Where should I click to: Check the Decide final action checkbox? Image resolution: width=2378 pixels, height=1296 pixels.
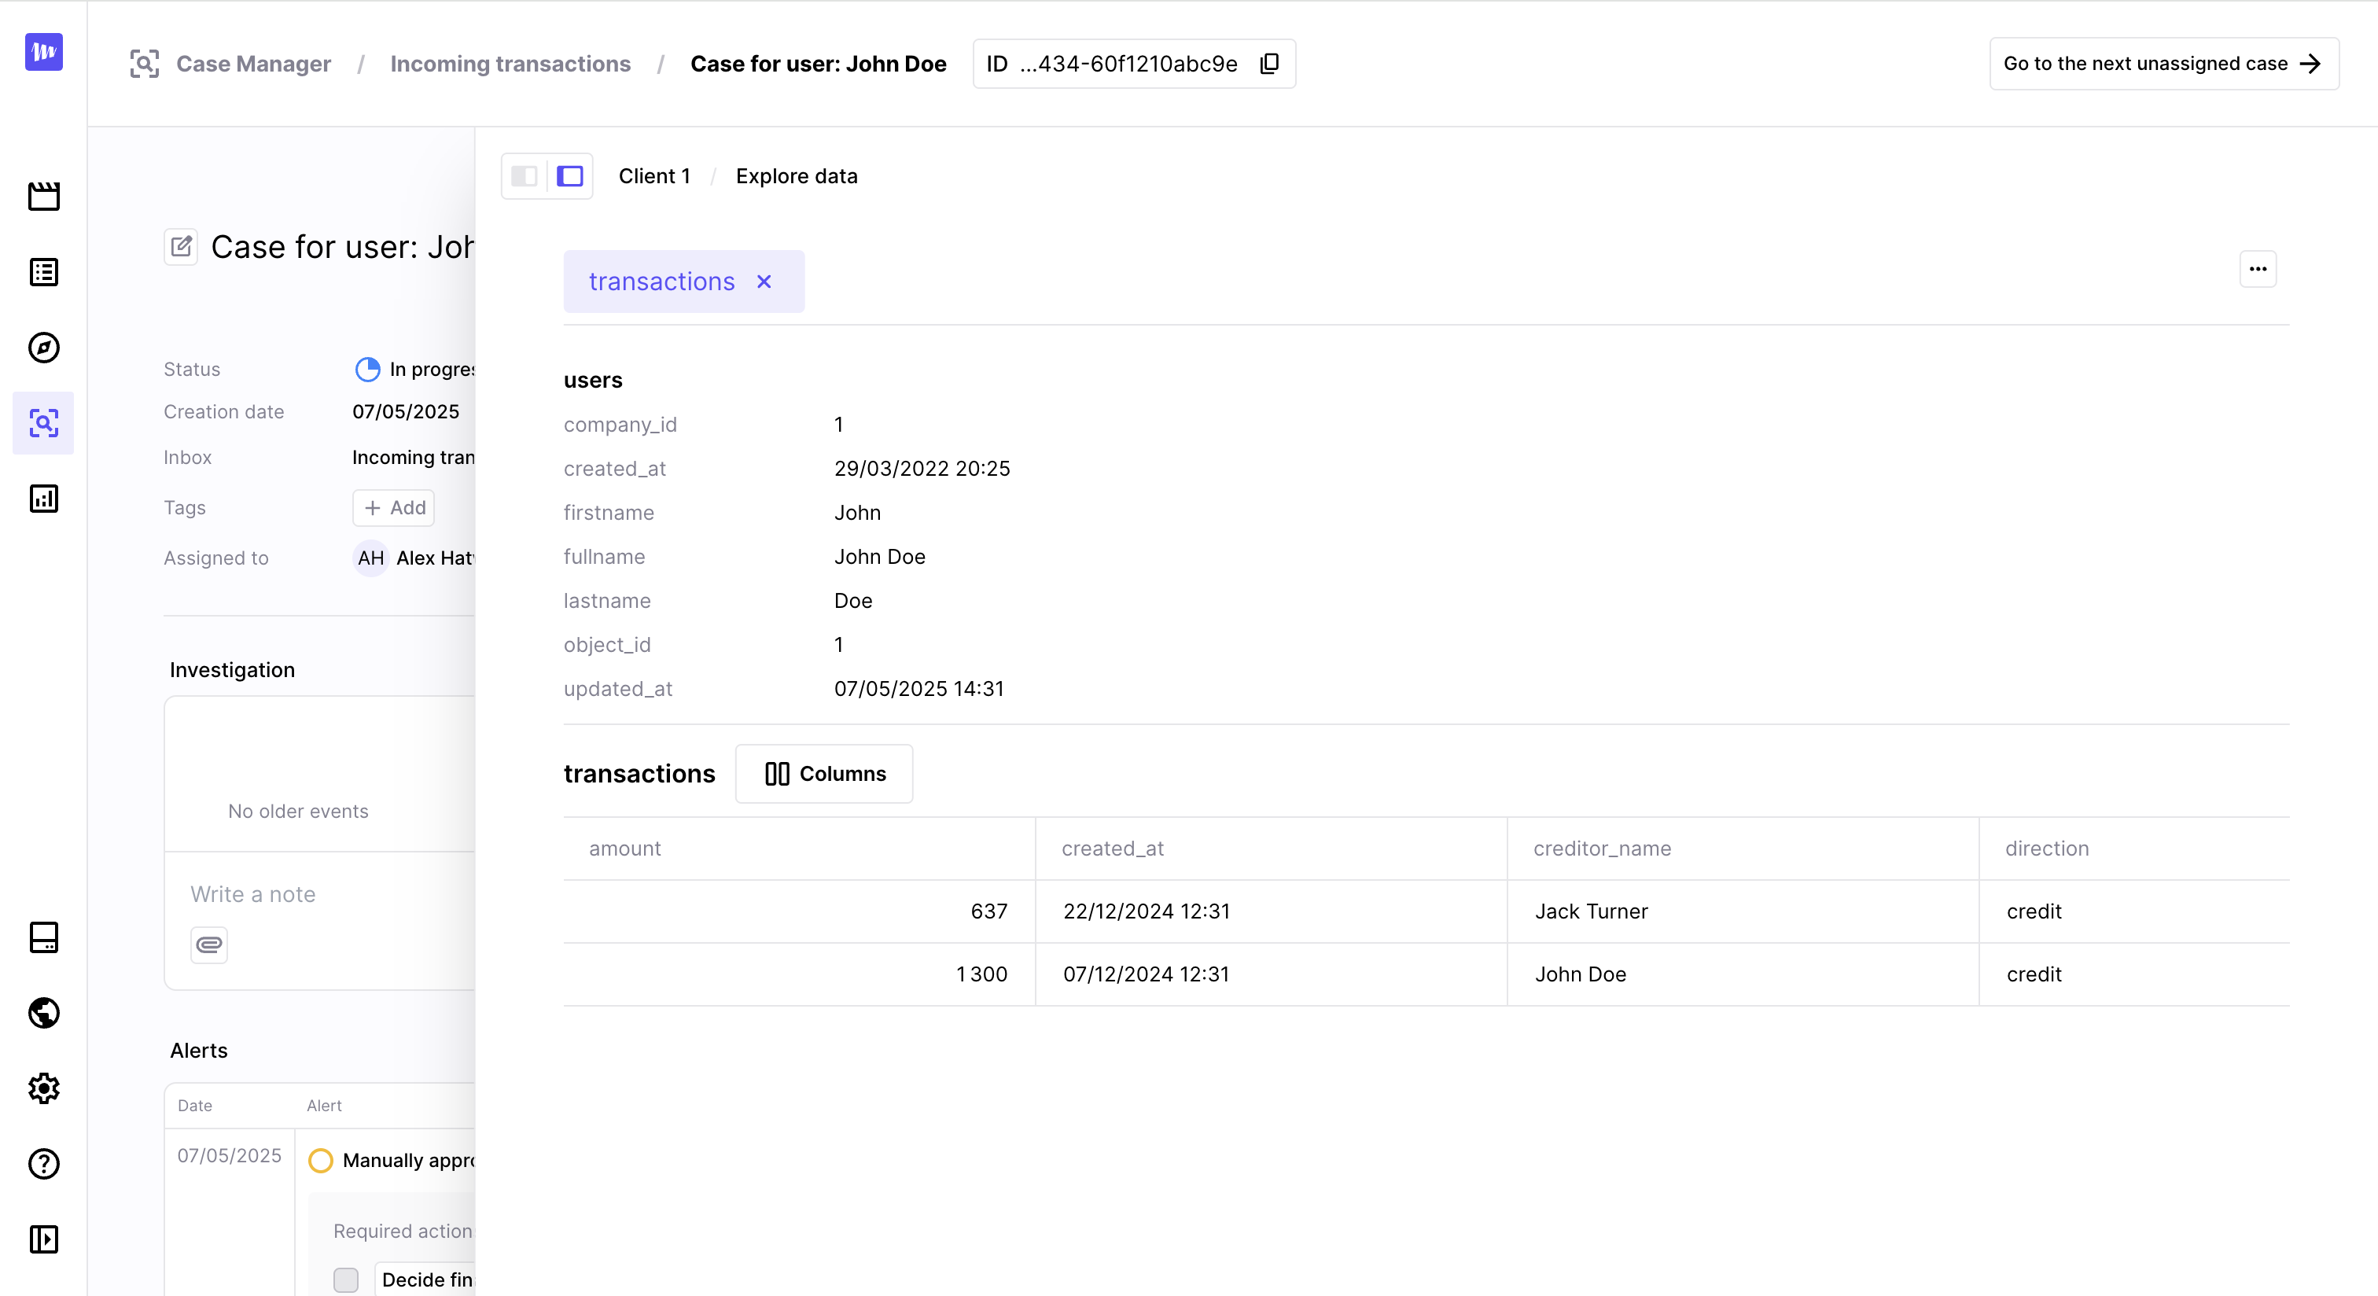346,1279
